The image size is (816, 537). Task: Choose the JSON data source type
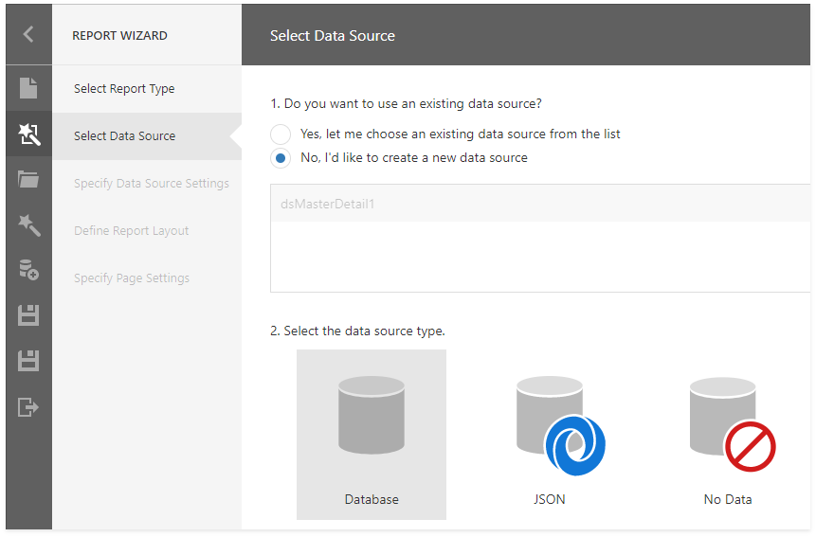point(550,435)
